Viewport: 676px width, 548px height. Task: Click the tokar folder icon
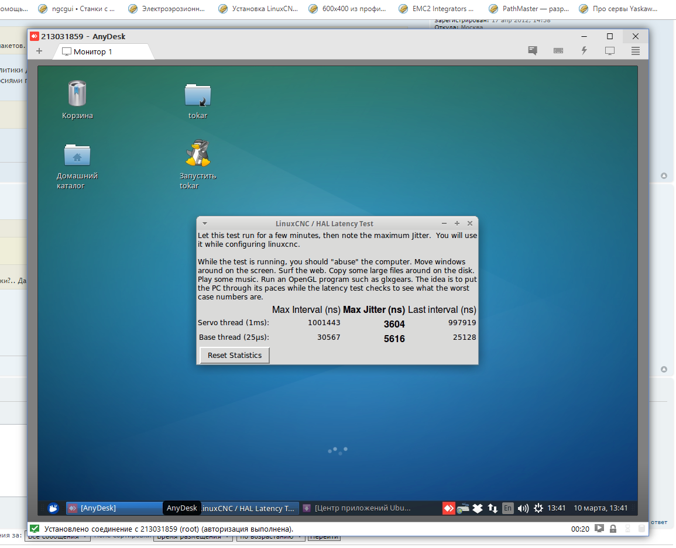[x=198, y=94]
